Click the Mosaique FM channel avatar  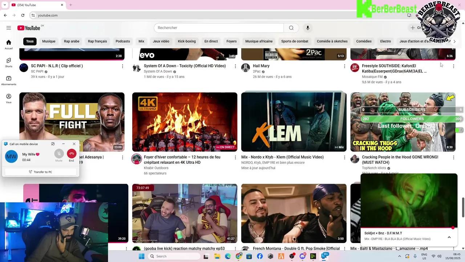(355, 68)
